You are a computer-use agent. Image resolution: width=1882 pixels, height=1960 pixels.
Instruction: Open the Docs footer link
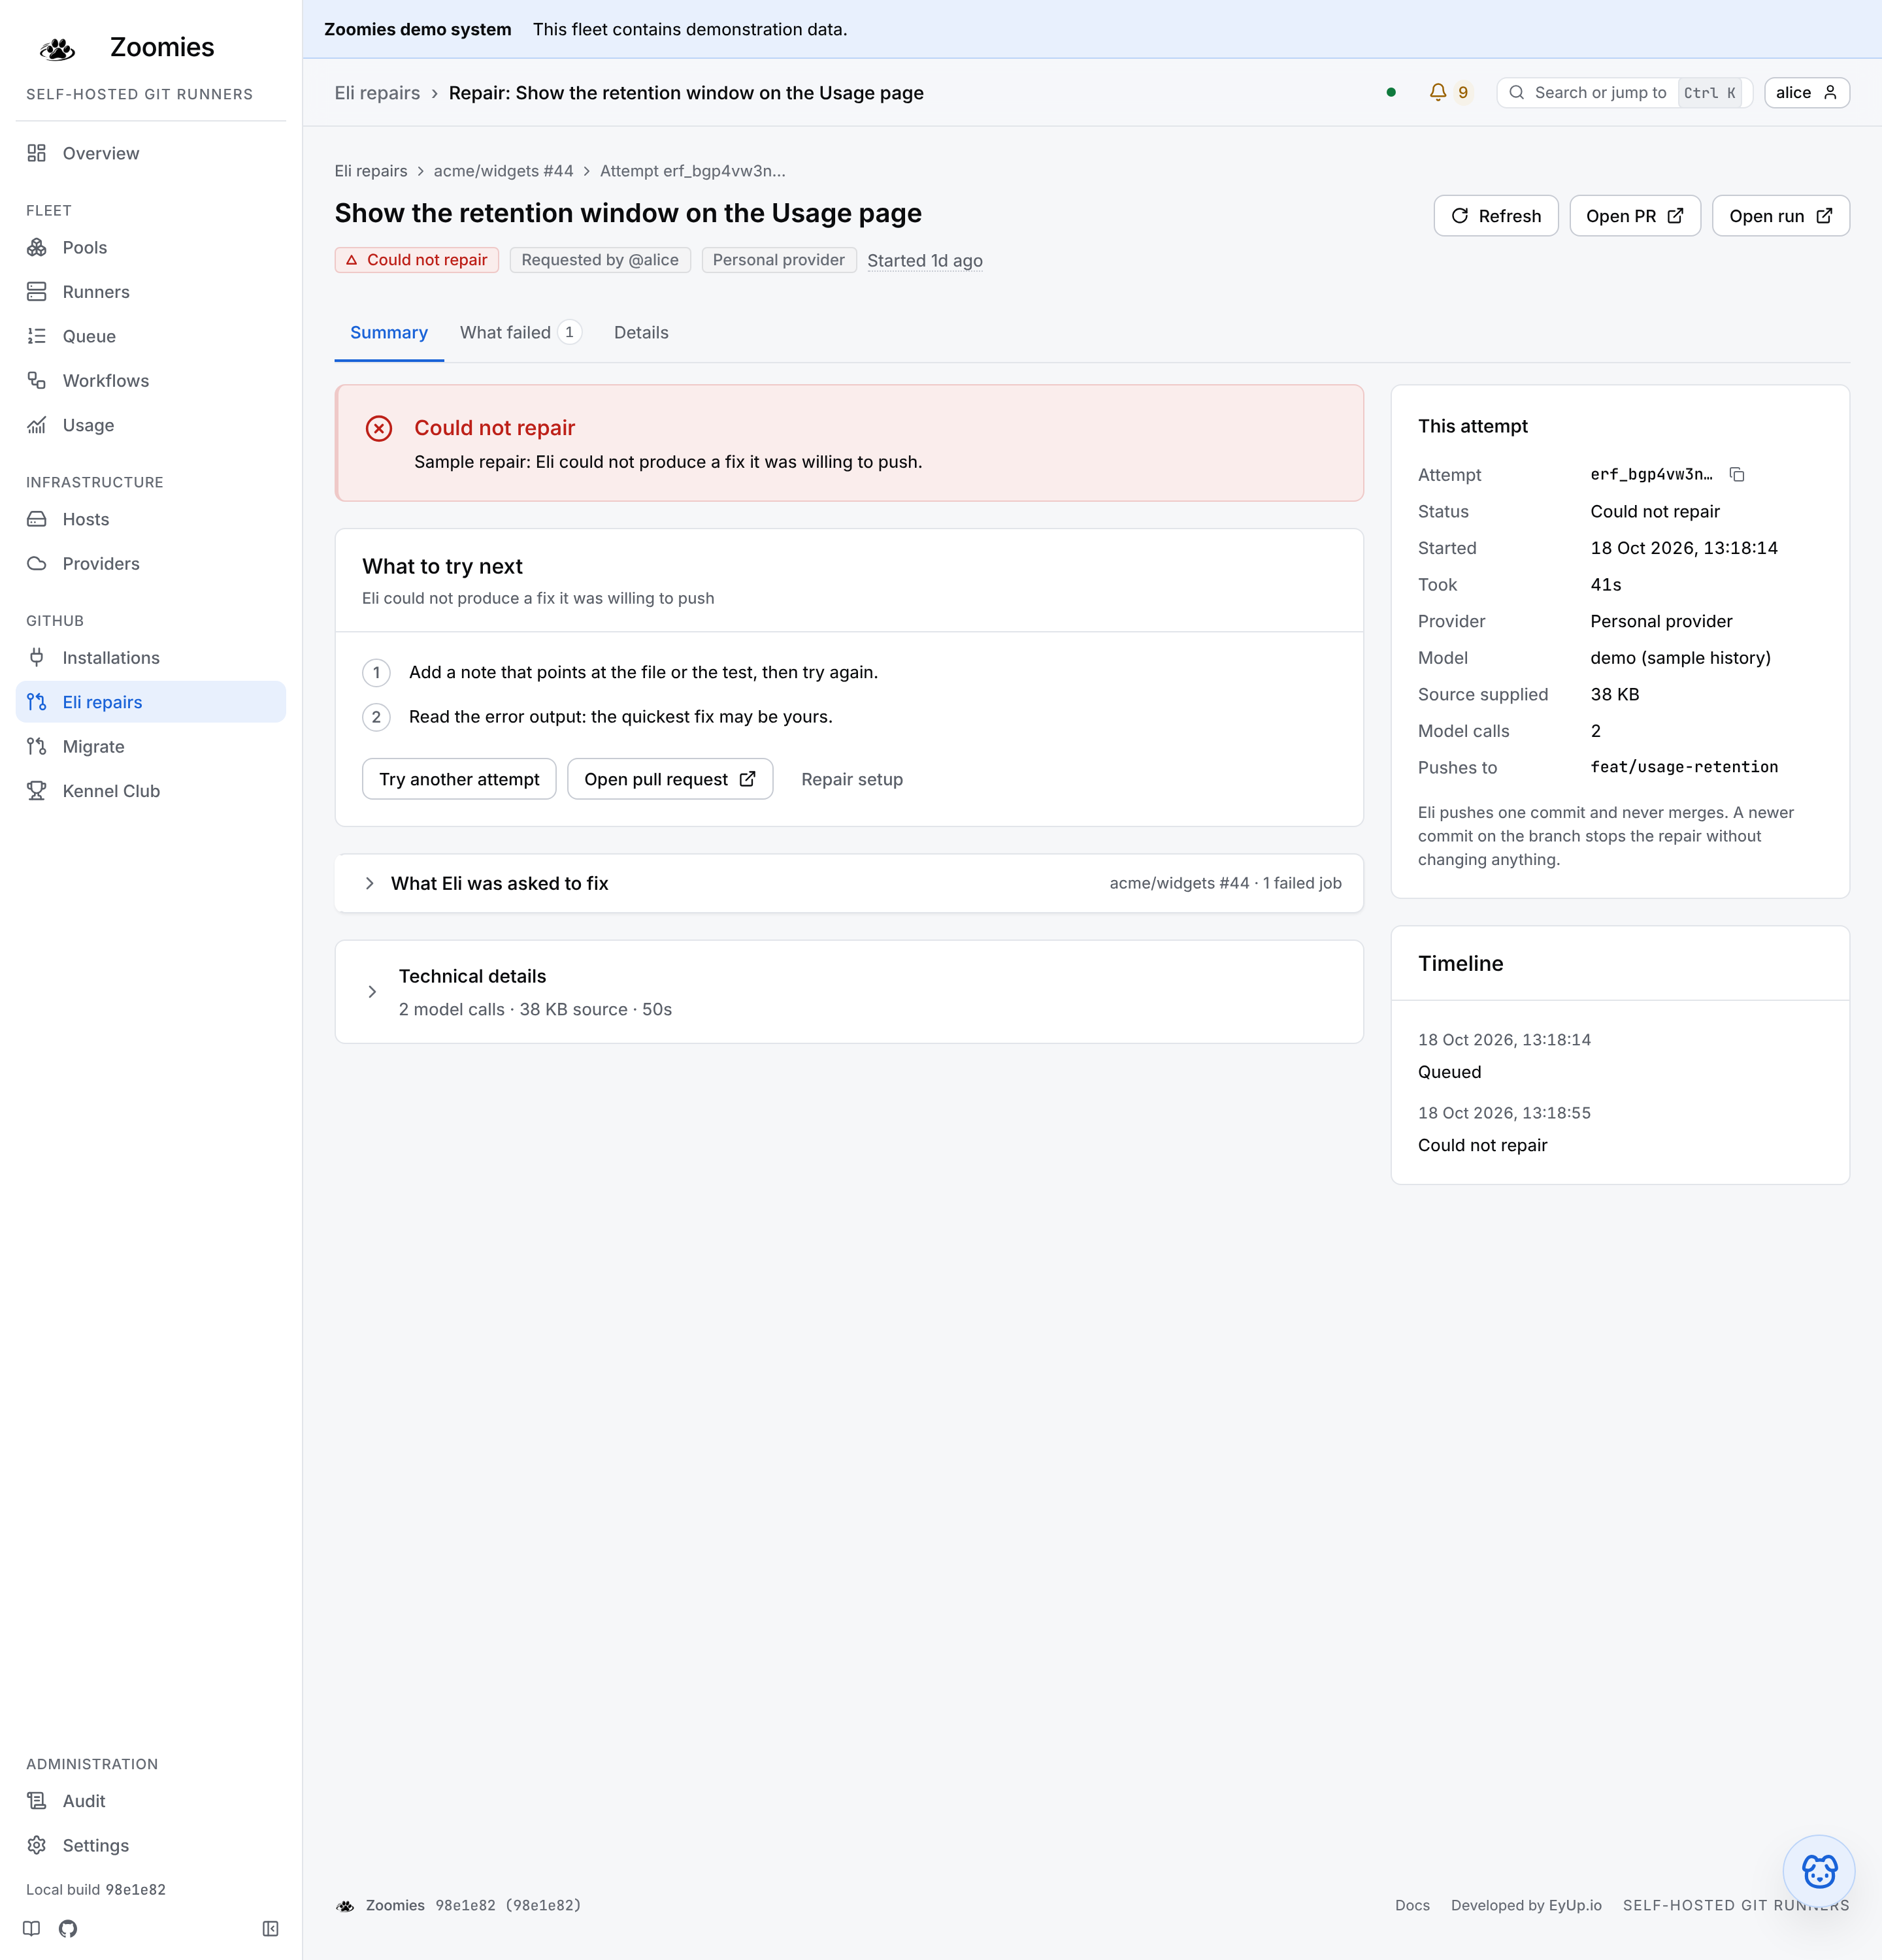click(1412, 1906)
